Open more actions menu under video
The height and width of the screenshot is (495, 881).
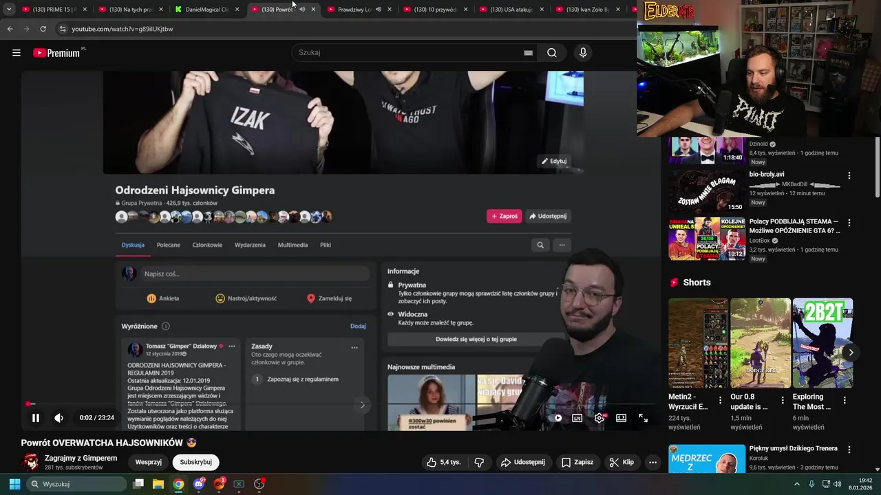tap(653, 462)
